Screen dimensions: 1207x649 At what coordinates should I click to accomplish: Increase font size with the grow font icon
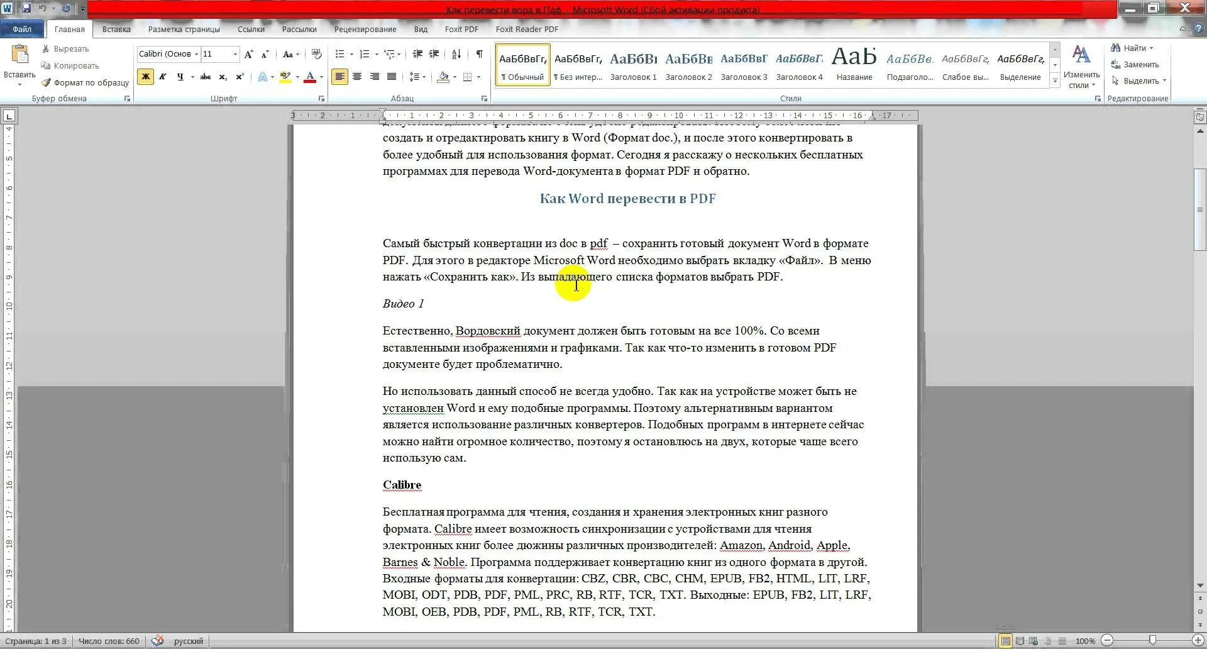click(249, 54)
